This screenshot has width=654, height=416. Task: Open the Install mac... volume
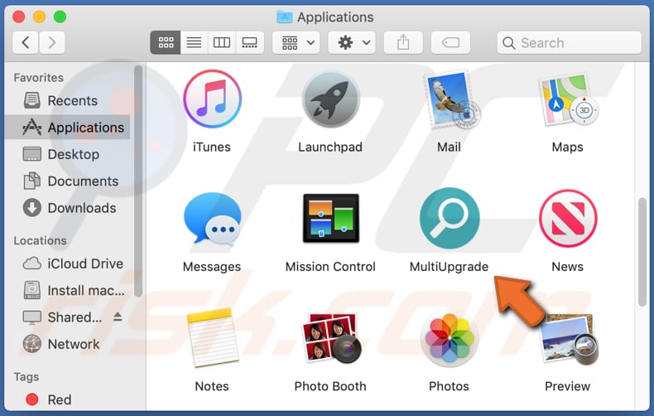pos(68,290)
